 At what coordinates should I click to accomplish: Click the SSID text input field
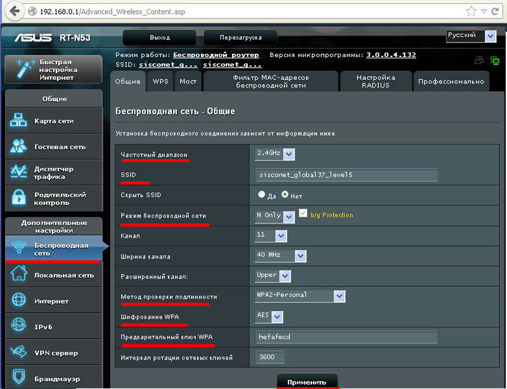point(346,175)
